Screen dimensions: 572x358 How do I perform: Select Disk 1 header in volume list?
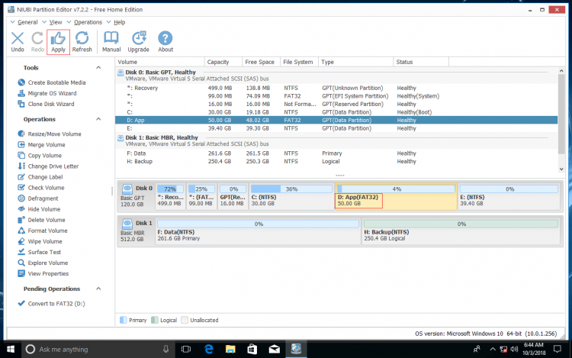336,140
